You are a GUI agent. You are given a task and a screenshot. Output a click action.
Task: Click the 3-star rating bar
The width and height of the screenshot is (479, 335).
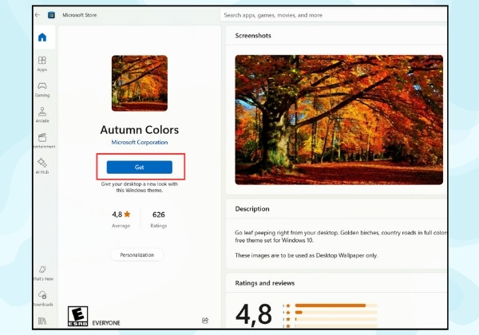(x=336, y=319)
